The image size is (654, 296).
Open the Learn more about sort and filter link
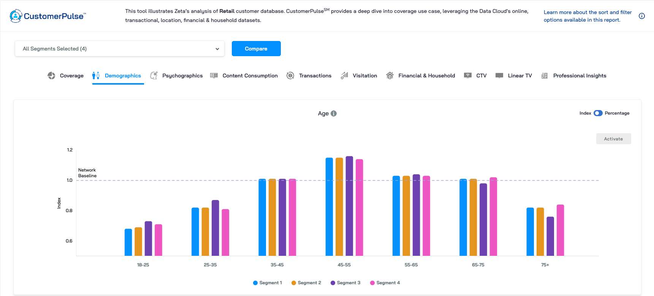click(x=587, y=16)
